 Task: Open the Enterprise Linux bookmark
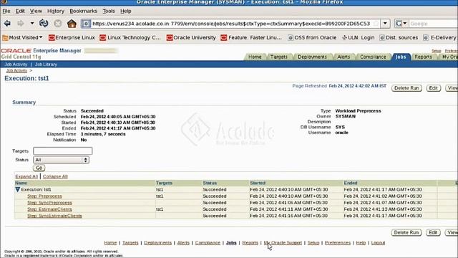[72, 37]
